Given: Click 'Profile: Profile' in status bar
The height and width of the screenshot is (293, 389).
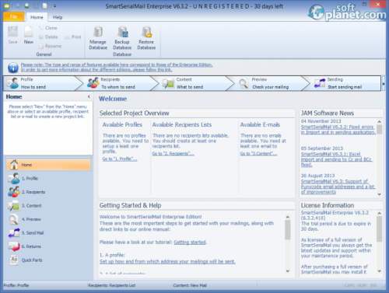Looking at the screenshot, I should [16, 285].
